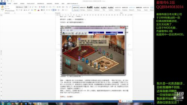187x105 pixels.
Task: Open the MAILINGS ribbon tab
Action: [49, 4]
